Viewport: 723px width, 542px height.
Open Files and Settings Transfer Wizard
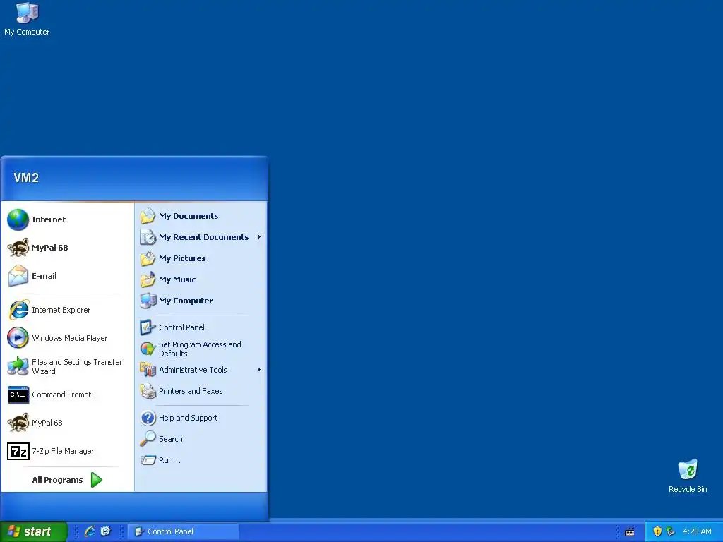coord(67,366)
